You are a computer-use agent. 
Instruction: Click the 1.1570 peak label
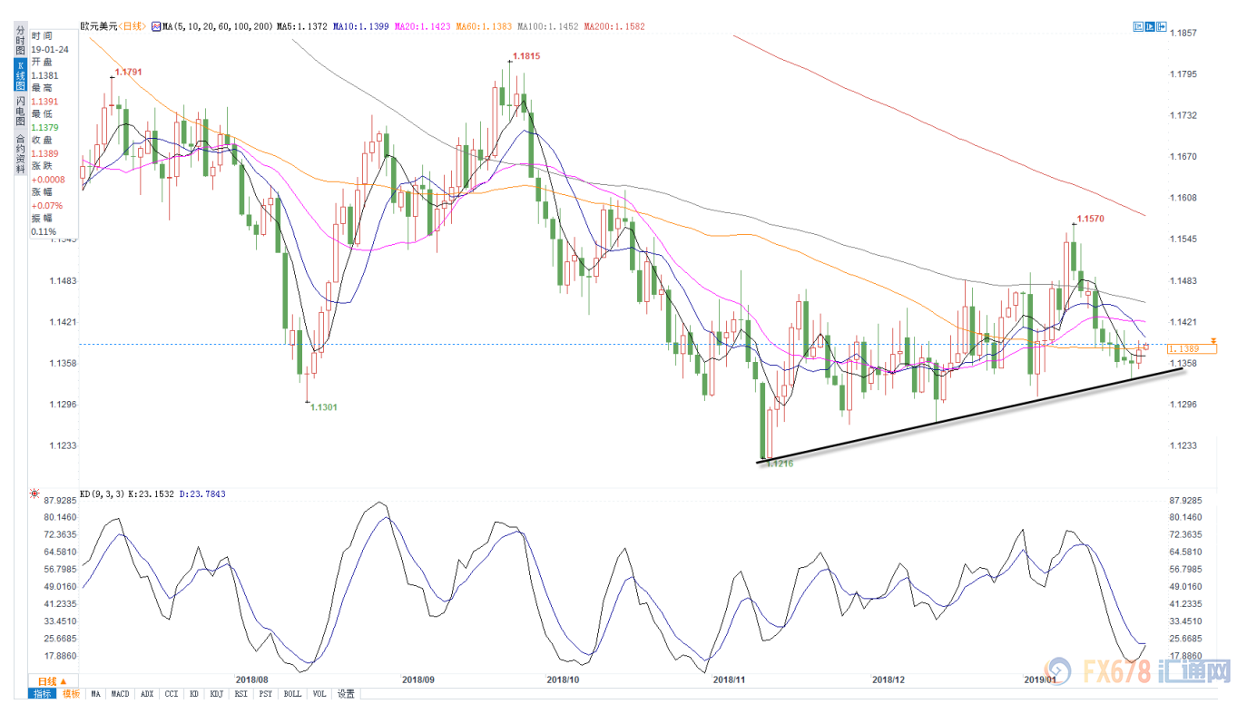1090,220
